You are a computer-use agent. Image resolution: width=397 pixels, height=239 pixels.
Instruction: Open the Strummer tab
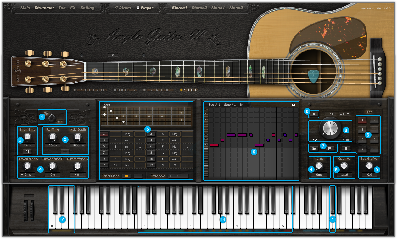(44, 8)
